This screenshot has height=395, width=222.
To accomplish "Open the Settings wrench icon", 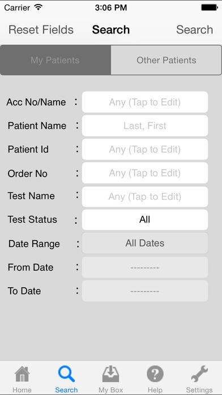I will [x=199, y=374].
